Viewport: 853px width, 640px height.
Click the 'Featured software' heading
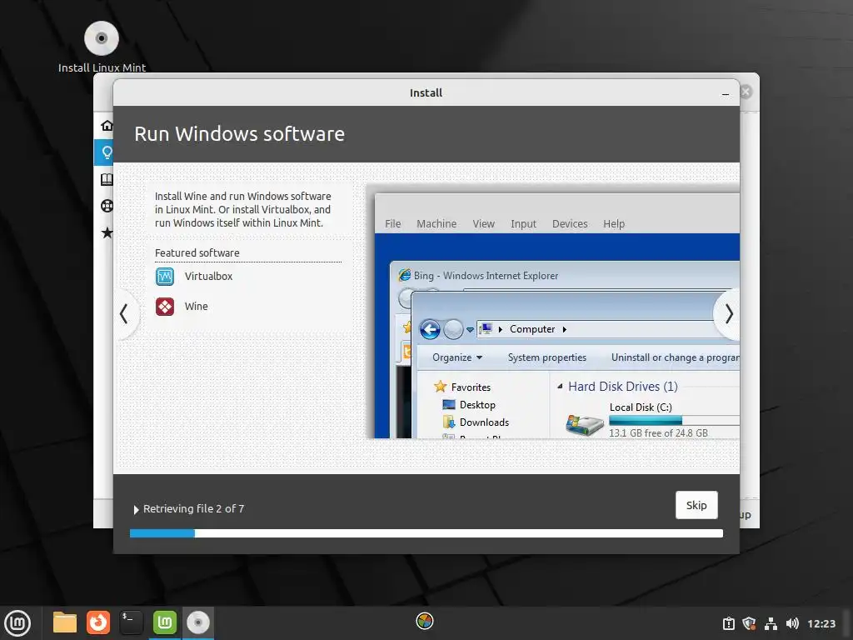coord(197,253)
